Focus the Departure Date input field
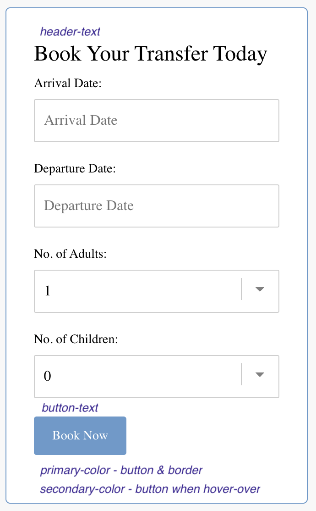The image size is (316, 511). point(157,206)
